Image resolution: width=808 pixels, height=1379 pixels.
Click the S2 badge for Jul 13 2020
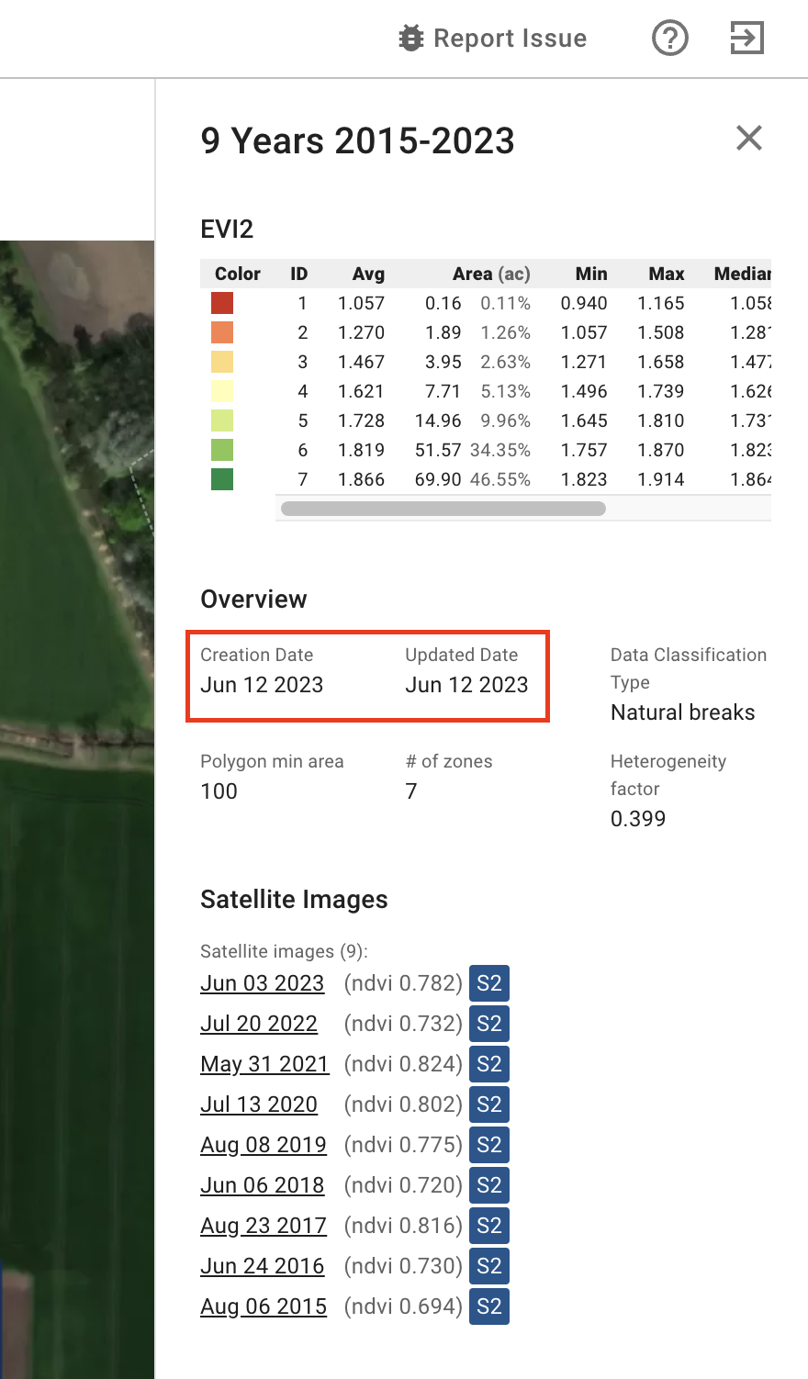(x=488, y=1104)
